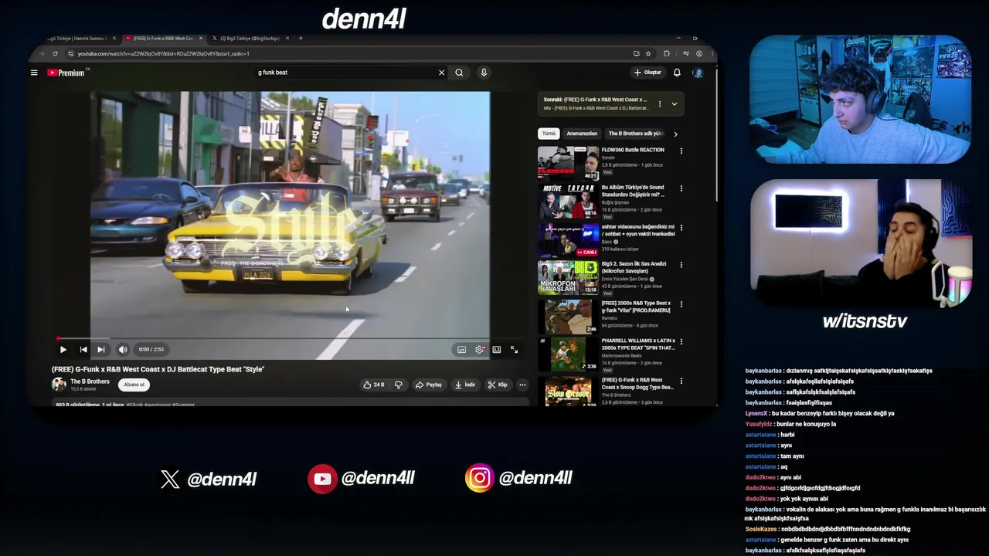Image resolution: width=989 pixels, height=556 pixels.
Task: Mute the video volume
Action: (x=123, y=350)
